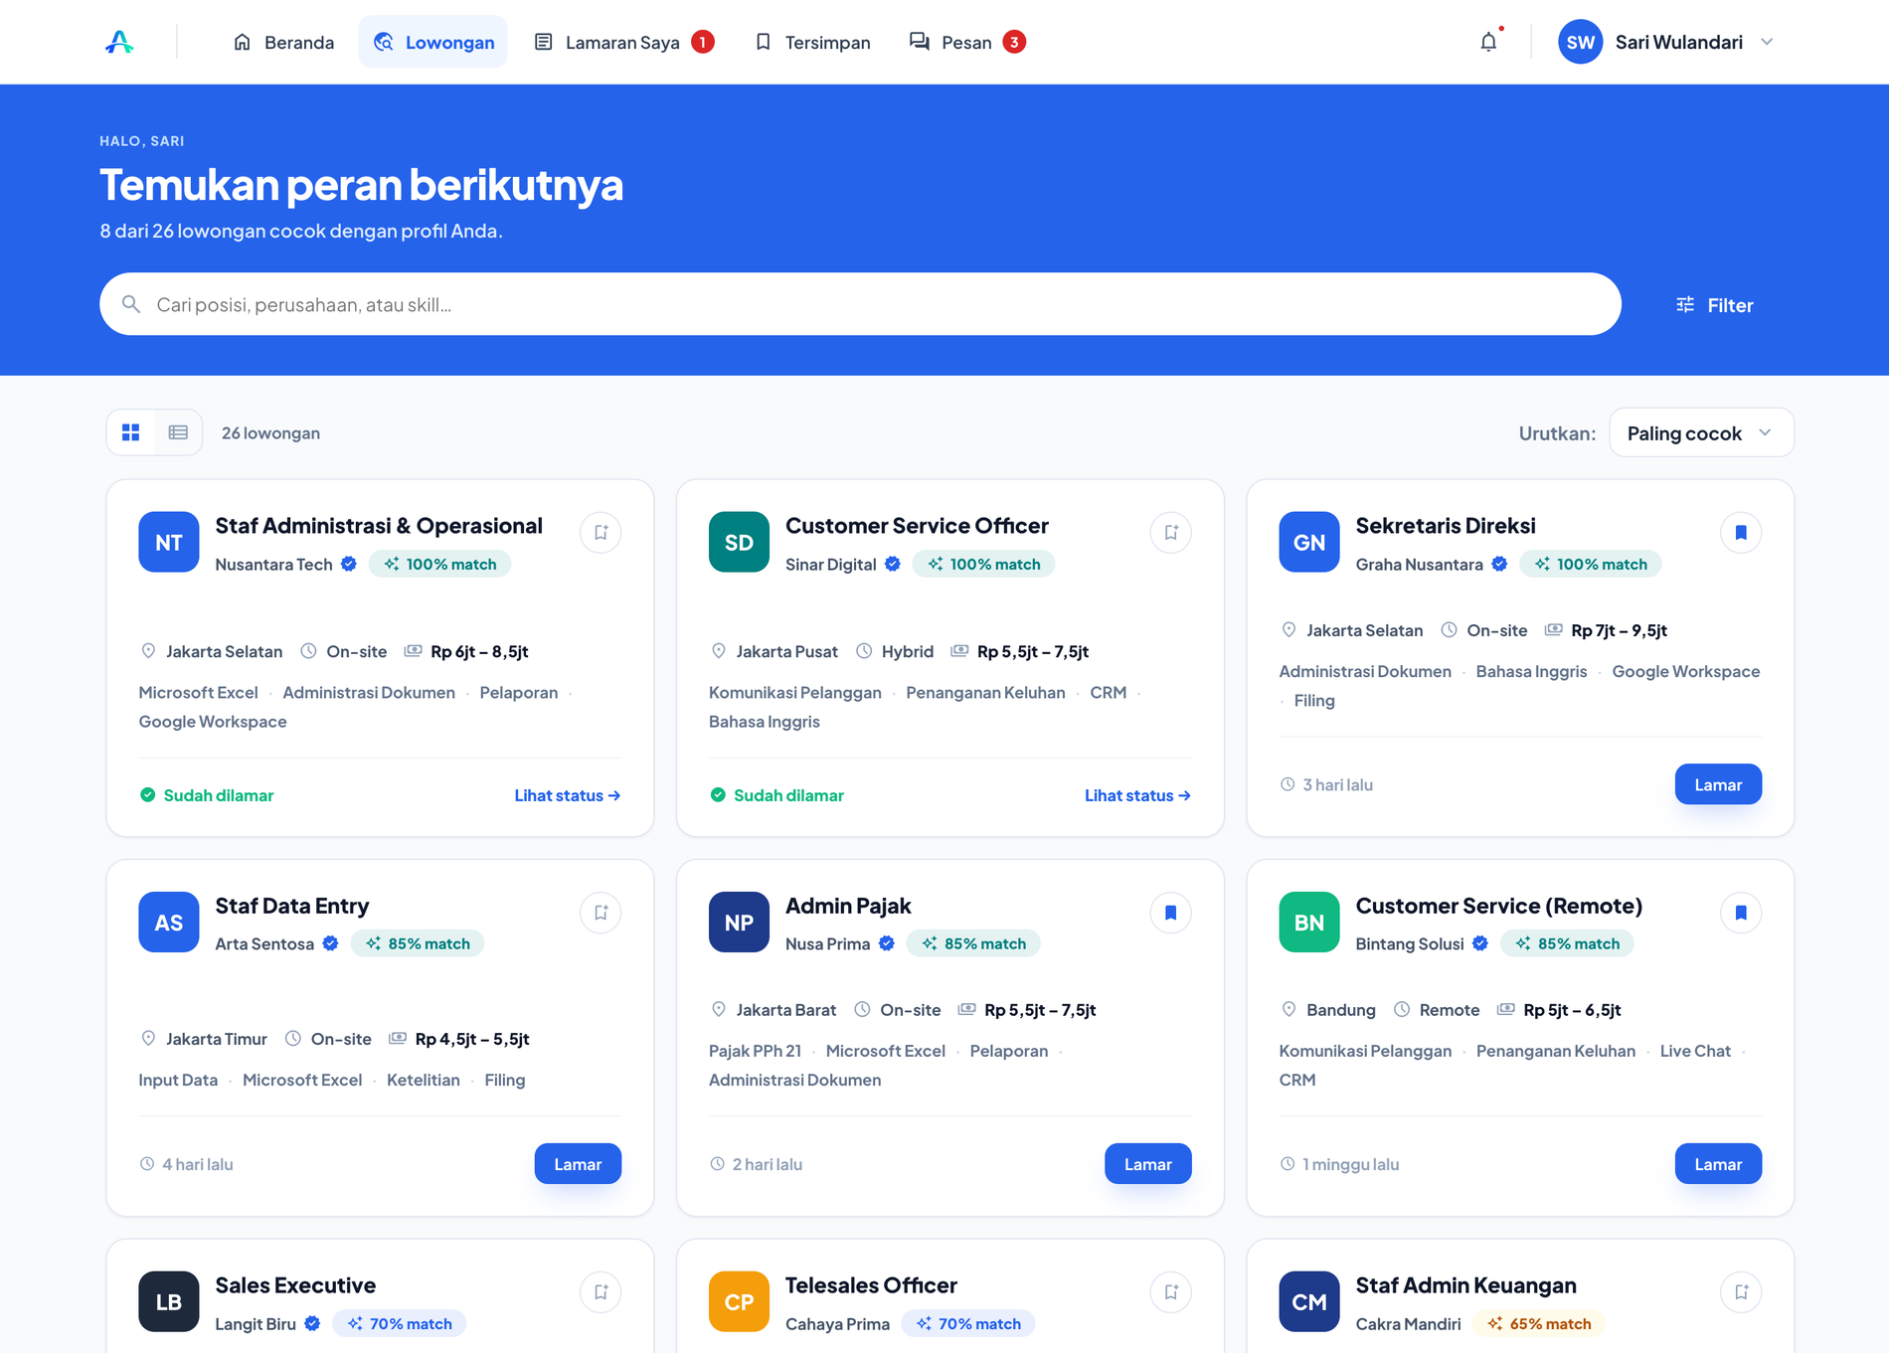Bookmark the Customer Service Officer job

pyautogui.click(x=1171, y=533)
